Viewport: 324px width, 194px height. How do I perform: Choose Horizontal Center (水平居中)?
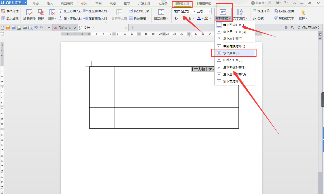pyautogui.click(x=235, y=53)
